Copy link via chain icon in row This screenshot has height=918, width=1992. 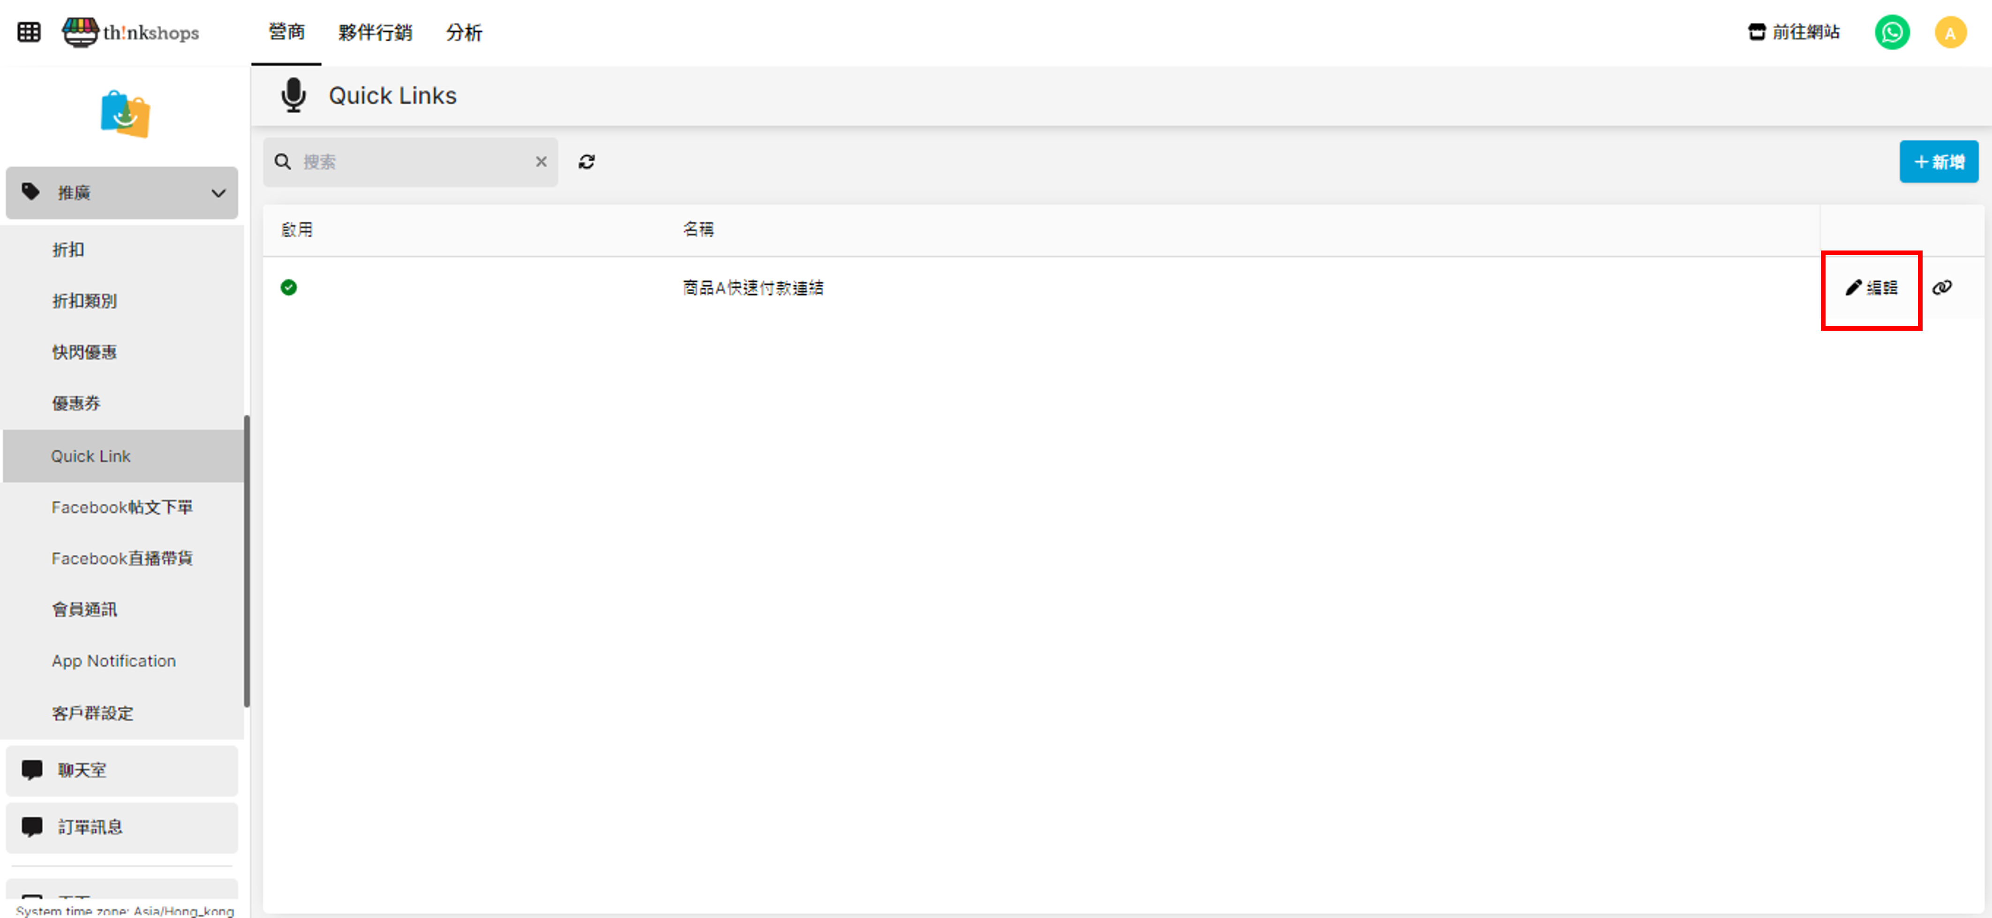point(1941,288)
